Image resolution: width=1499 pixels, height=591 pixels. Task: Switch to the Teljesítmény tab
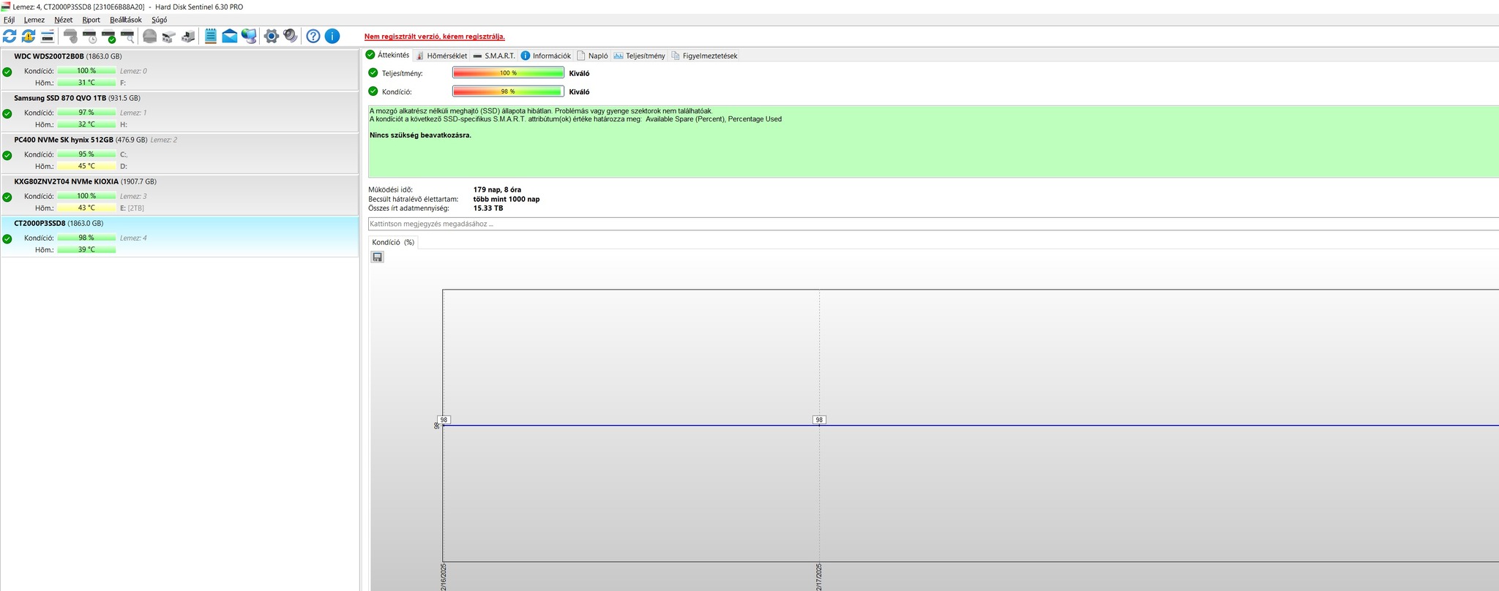point(640,56)
